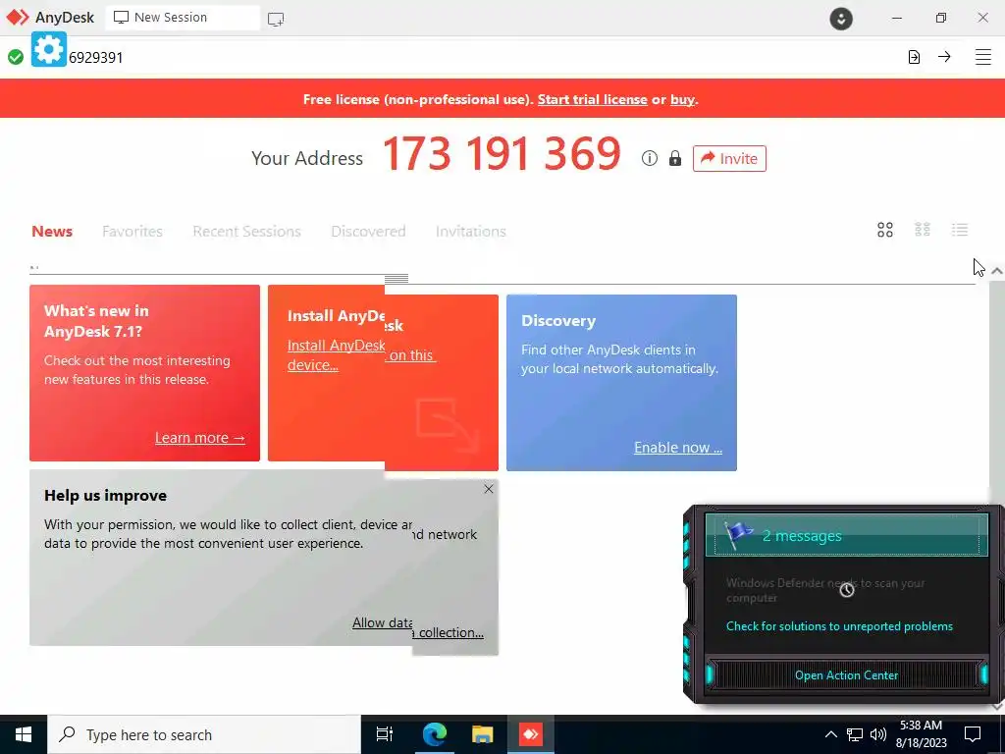This screenshot has height=754, width=1005.
Task: Click Learn more link on What's new card
Action: point(200,438)
